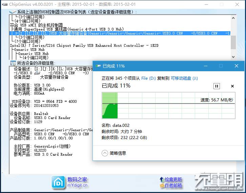
Task: Minimize the copy progress dialog
Action: click(206, 66)
